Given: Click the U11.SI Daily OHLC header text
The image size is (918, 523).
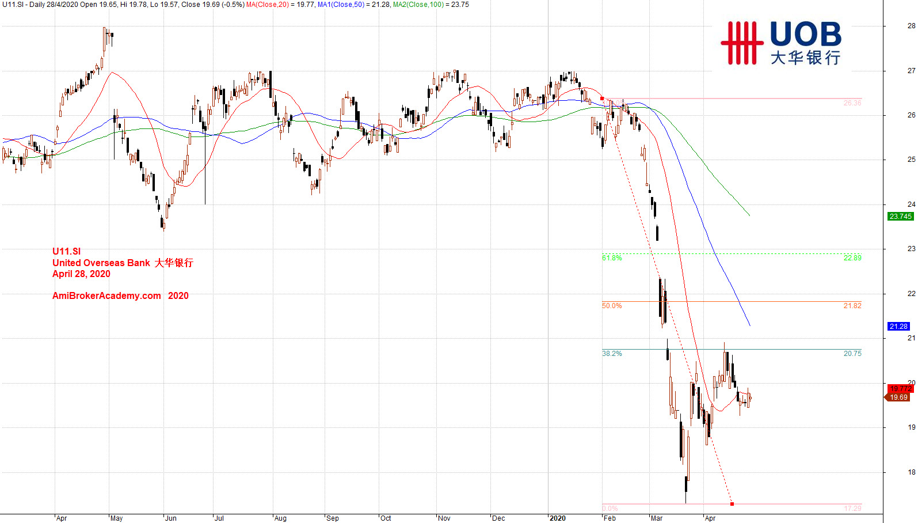Looking at the screenshot, I should click(123, 5).
